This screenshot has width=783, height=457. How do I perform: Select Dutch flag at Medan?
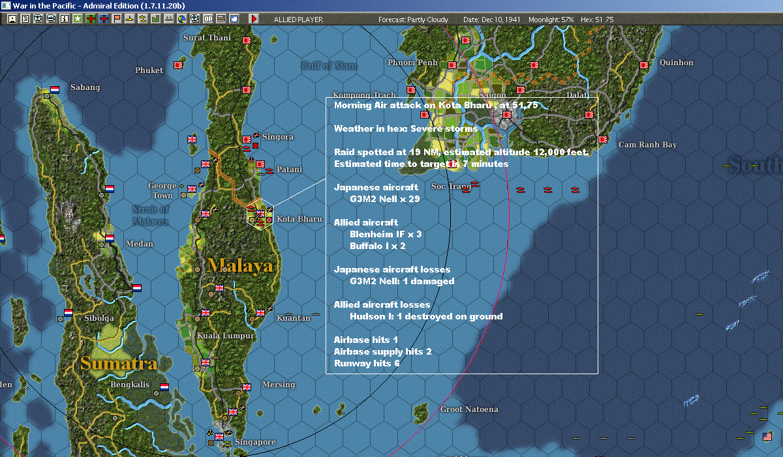coord(110,238)
